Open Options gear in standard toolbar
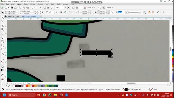This screenshot has width=174, height=98. click(x=99, y=8)
